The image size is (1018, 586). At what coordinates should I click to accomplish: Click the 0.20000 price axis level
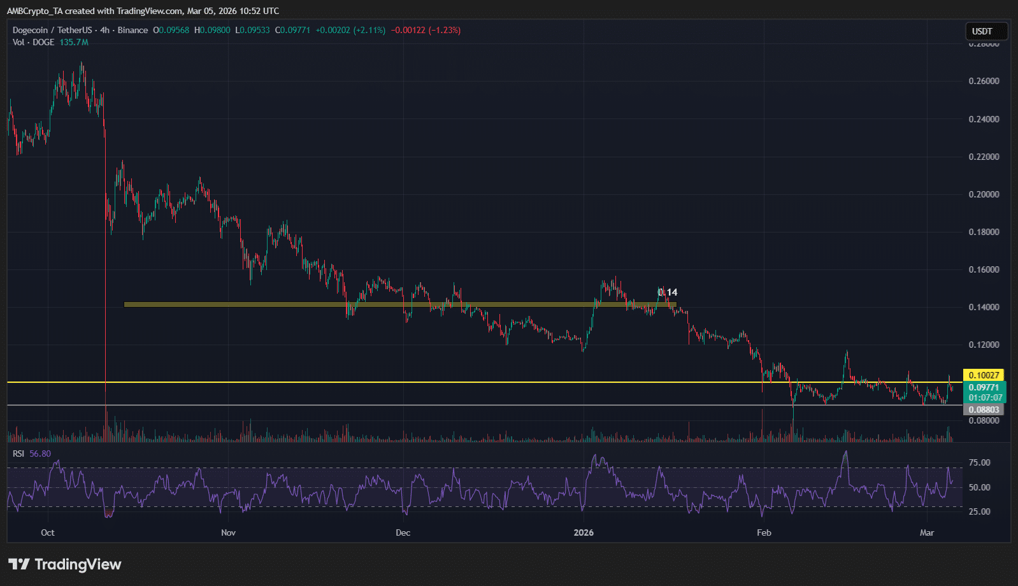coord(984,194)
